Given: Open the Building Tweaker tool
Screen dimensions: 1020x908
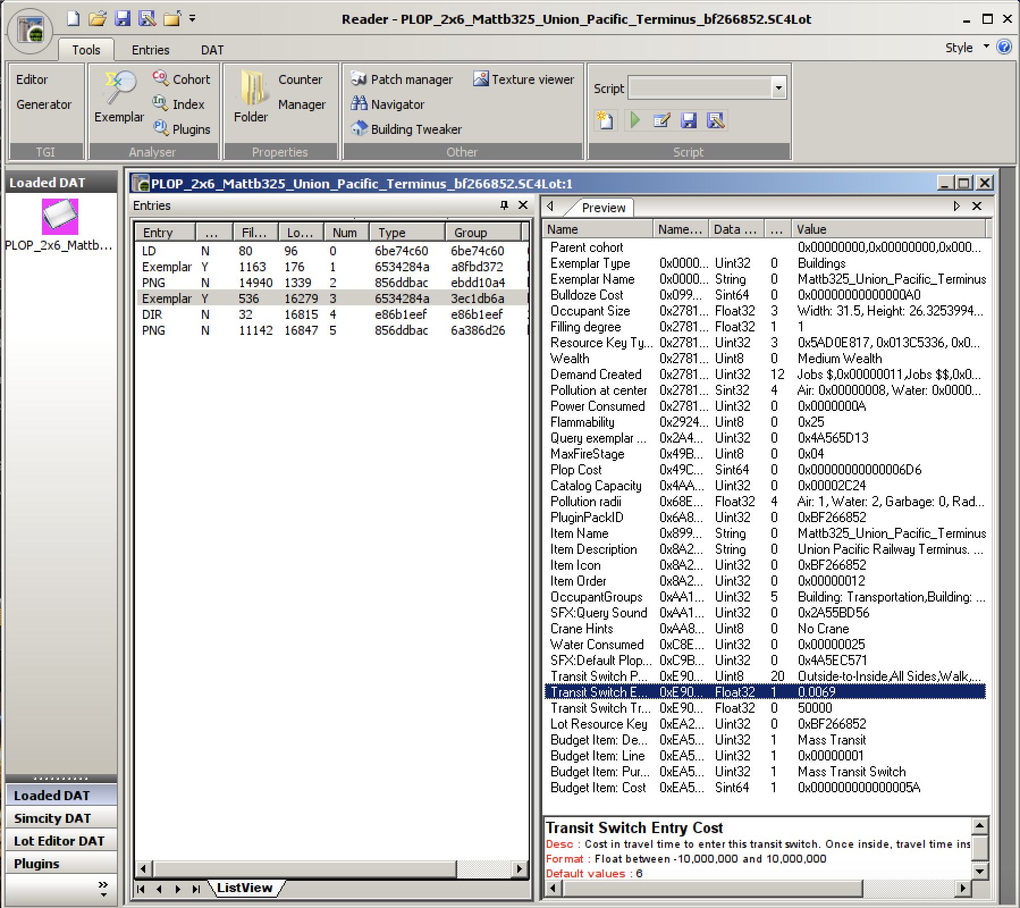Looking at the screenshot, I should click(406, 129).
